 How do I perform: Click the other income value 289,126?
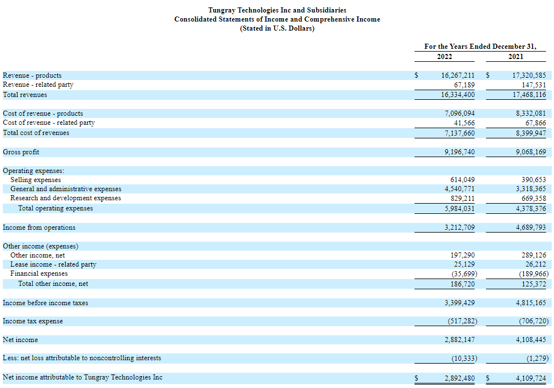(x=534, y=255)
